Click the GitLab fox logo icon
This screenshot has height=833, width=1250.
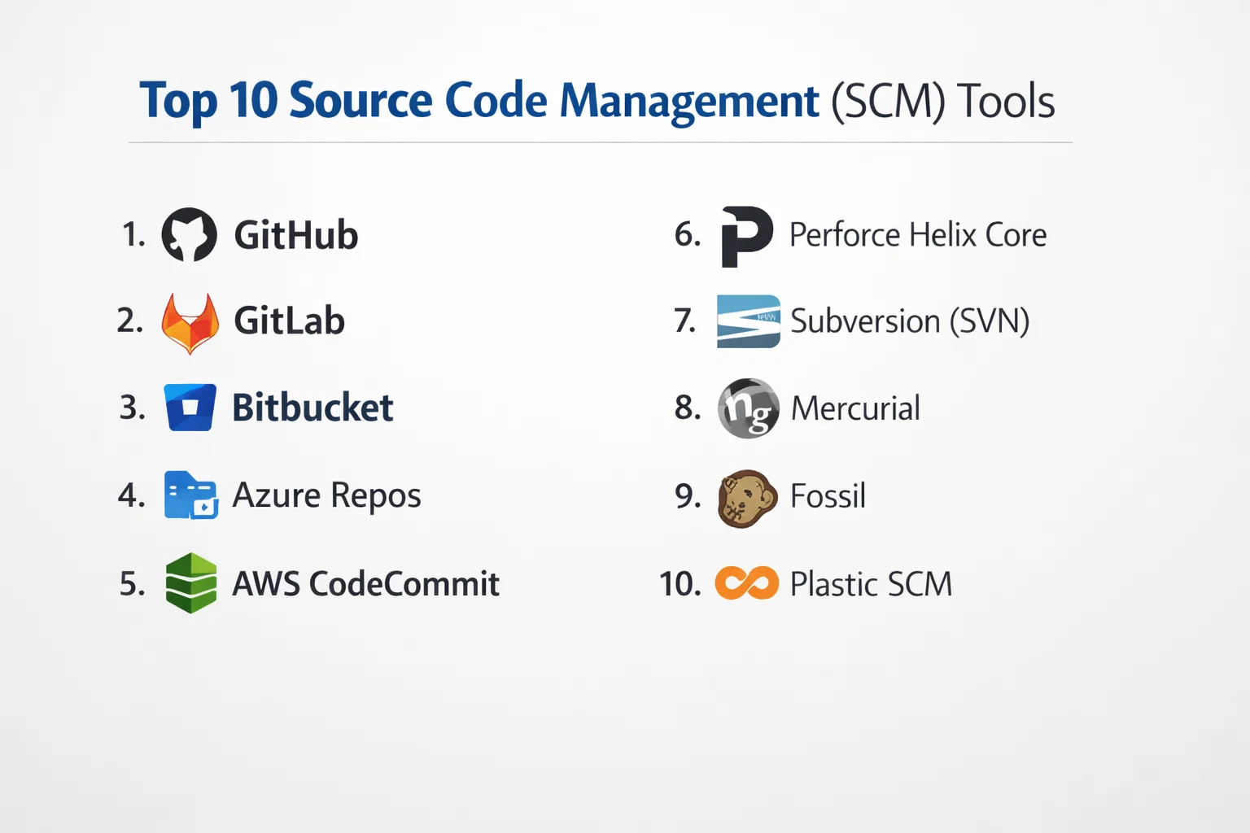click(x=190, y=322)
